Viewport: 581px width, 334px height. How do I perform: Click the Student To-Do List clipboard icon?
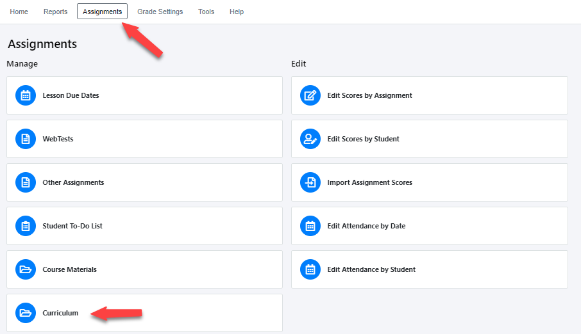[26, 226]
